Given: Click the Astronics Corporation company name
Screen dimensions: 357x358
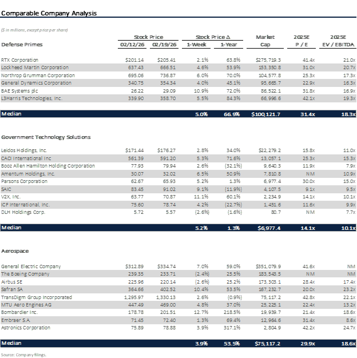Looking at the screenshot, I should coord(27,328).
